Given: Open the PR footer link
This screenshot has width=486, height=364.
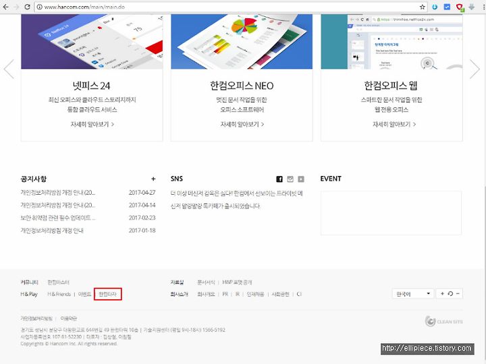Looking at the screenshot, I should click(x=225, y=294).
